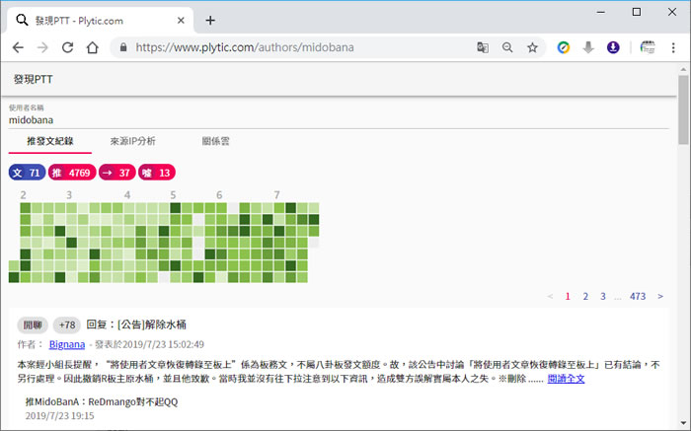Open the colorful circular extension icon
Screen dimensions: 691x431
tap(564, 47)
